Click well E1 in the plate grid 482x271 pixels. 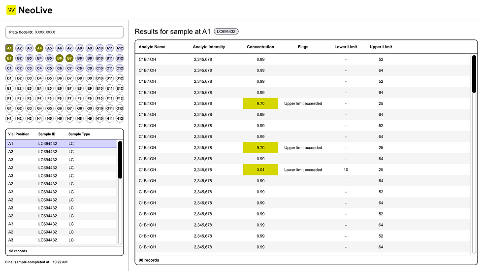click(x=9, y=88)
